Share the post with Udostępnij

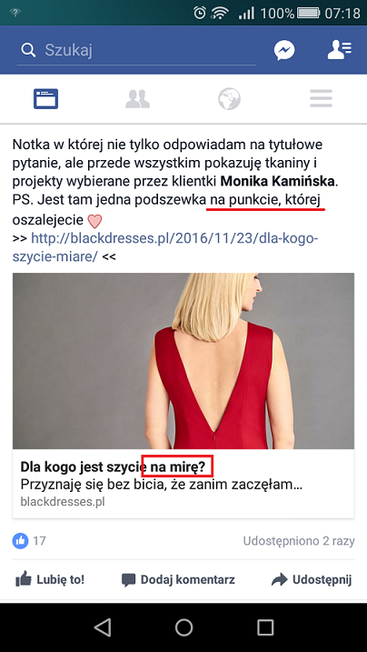(312, 579)
